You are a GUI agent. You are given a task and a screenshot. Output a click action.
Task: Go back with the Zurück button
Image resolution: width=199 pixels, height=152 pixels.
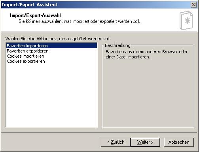point(116,142)
